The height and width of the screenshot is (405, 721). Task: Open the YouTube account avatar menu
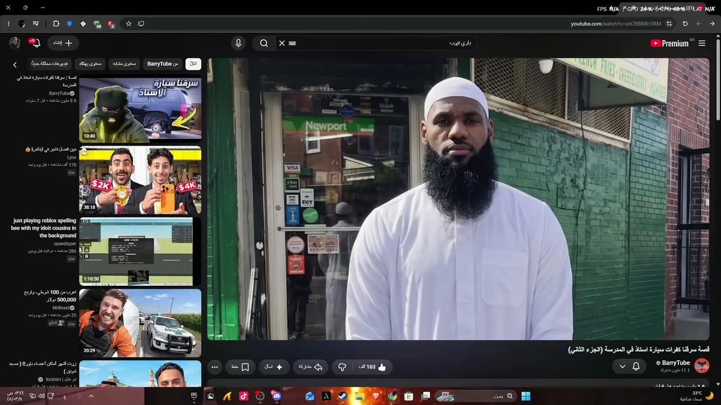(x=15, y=43)
